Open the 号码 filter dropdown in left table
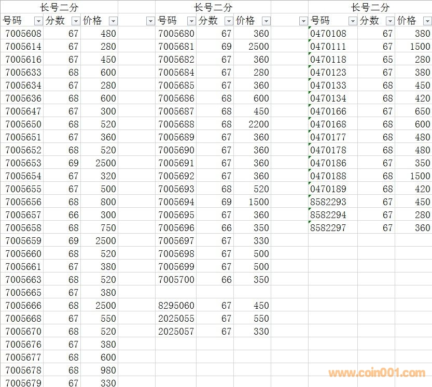432x387 pixels. 38,21
